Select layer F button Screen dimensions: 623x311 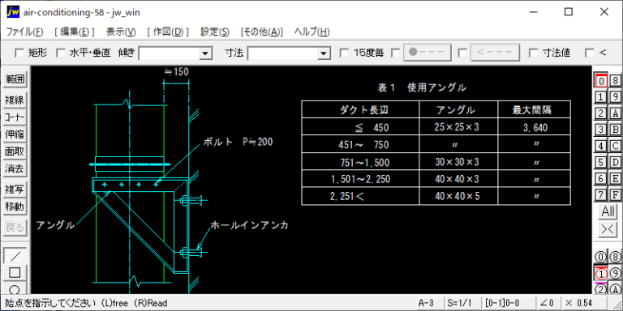pyautogui.click(x=615, y=195)
